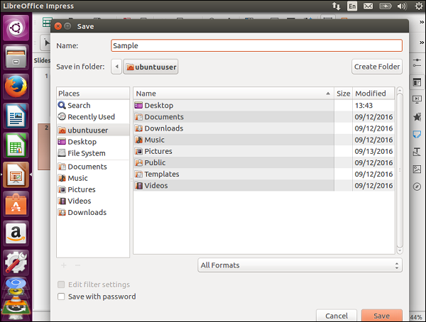Click into the Name text field
The image size is (426, 322).
[x=256, y=45]
